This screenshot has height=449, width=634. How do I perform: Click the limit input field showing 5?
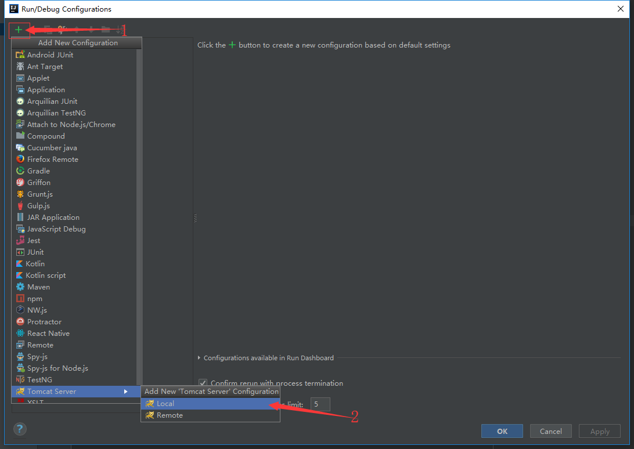pyautogui.click(x=320, y=404)
